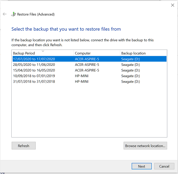Open Browse network location dialog
Viewport: 178px width, 174px height.
(145, 146)
